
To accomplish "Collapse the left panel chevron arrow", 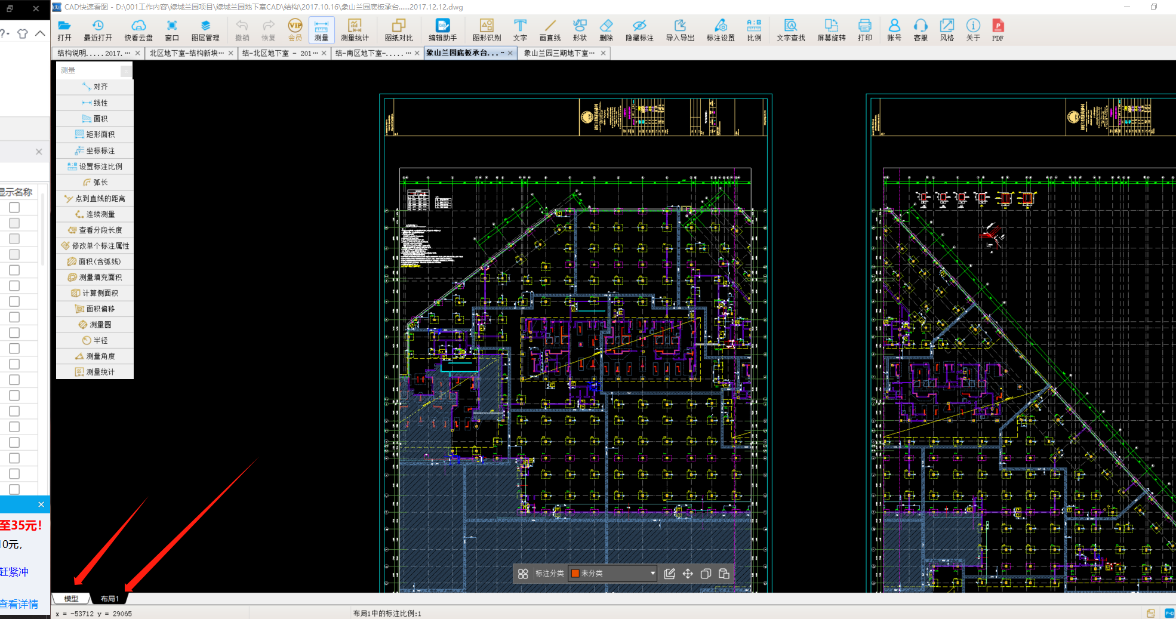I will (x=40, y=33).
